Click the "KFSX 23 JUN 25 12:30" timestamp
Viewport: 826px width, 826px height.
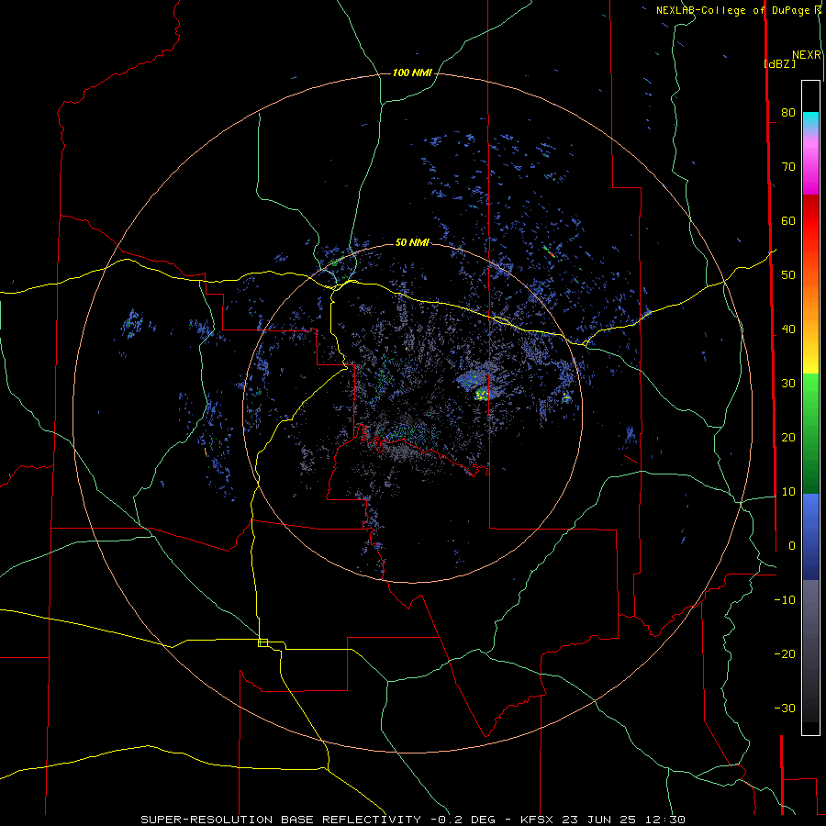pyautogui.click(x=603, y=820)
